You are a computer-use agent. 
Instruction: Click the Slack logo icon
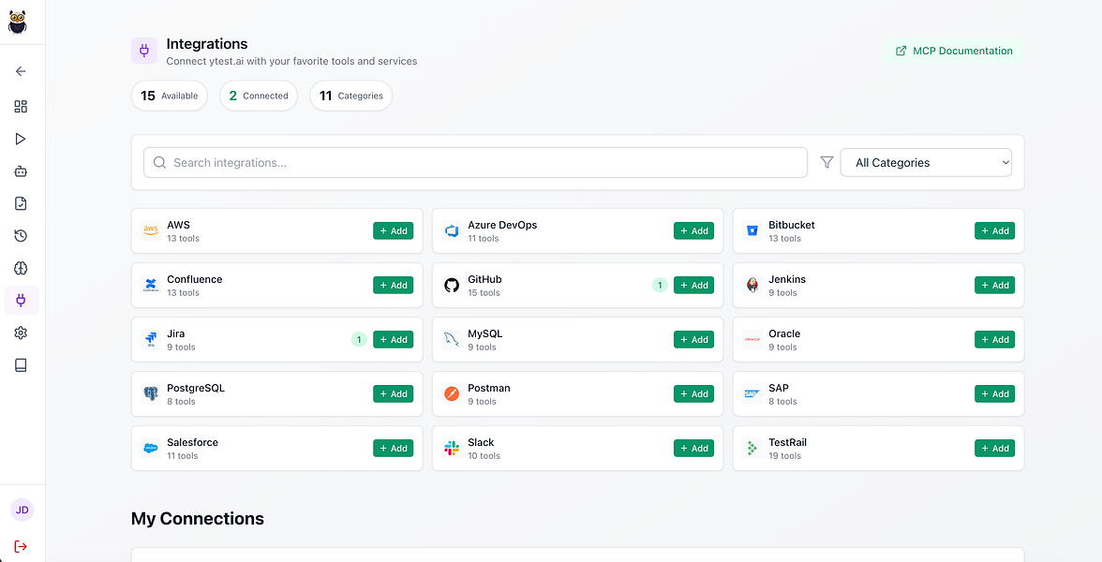[x=452, y=448]
